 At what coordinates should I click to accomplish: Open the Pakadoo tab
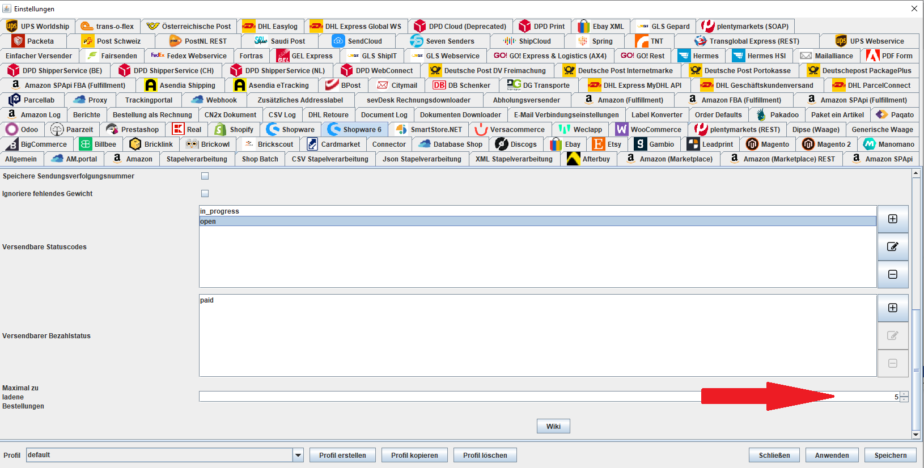777,114
